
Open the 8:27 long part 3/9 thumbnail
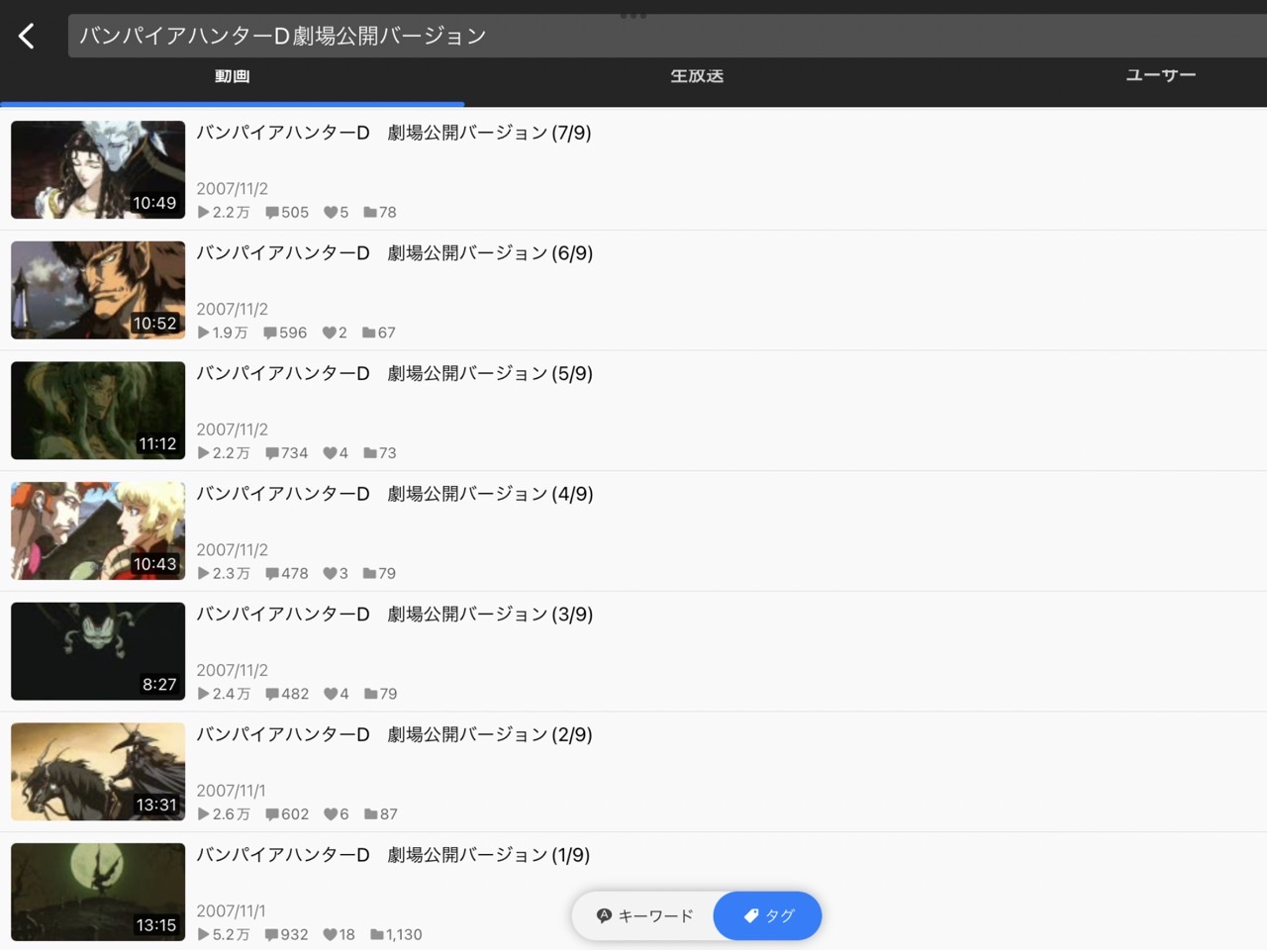(98, 651)
